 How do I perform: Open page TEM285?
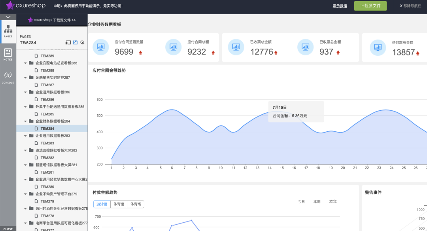[x=47, y=114]
